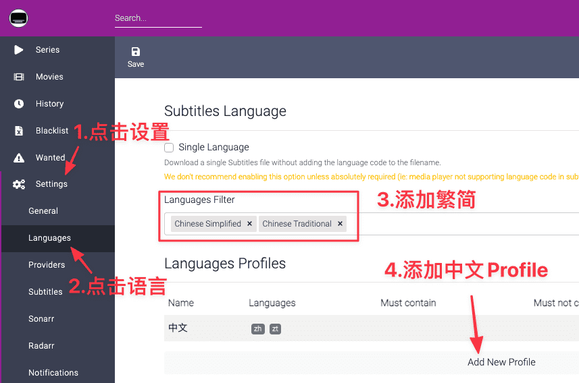
Task: Open the Series menu item
Action: click(48, 50)
